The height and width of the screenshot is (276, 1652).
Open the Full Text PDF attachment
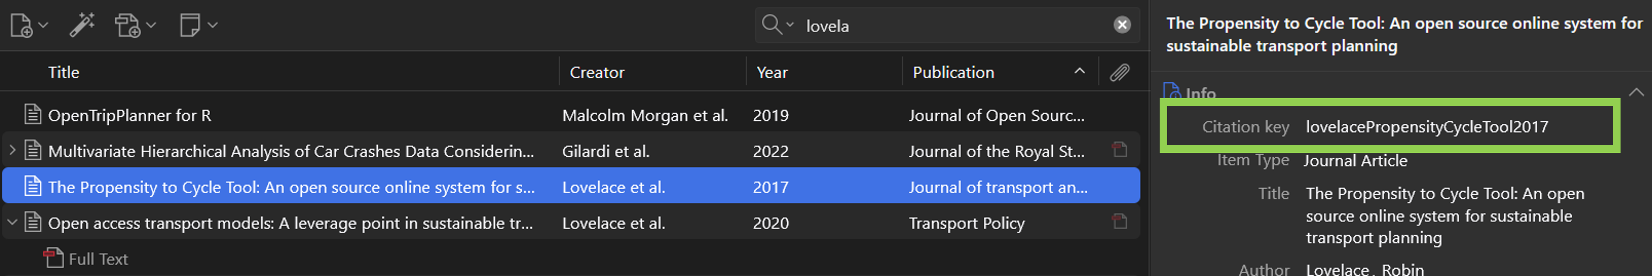click(98, 259)
